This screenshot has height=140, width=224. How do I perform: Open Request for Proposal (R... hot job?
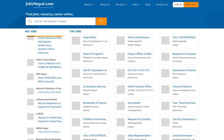pyautogui.click(x=50, y=107)
